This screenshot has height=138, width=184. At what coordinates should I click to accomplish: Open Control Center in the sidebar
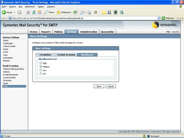click(9, 46)
